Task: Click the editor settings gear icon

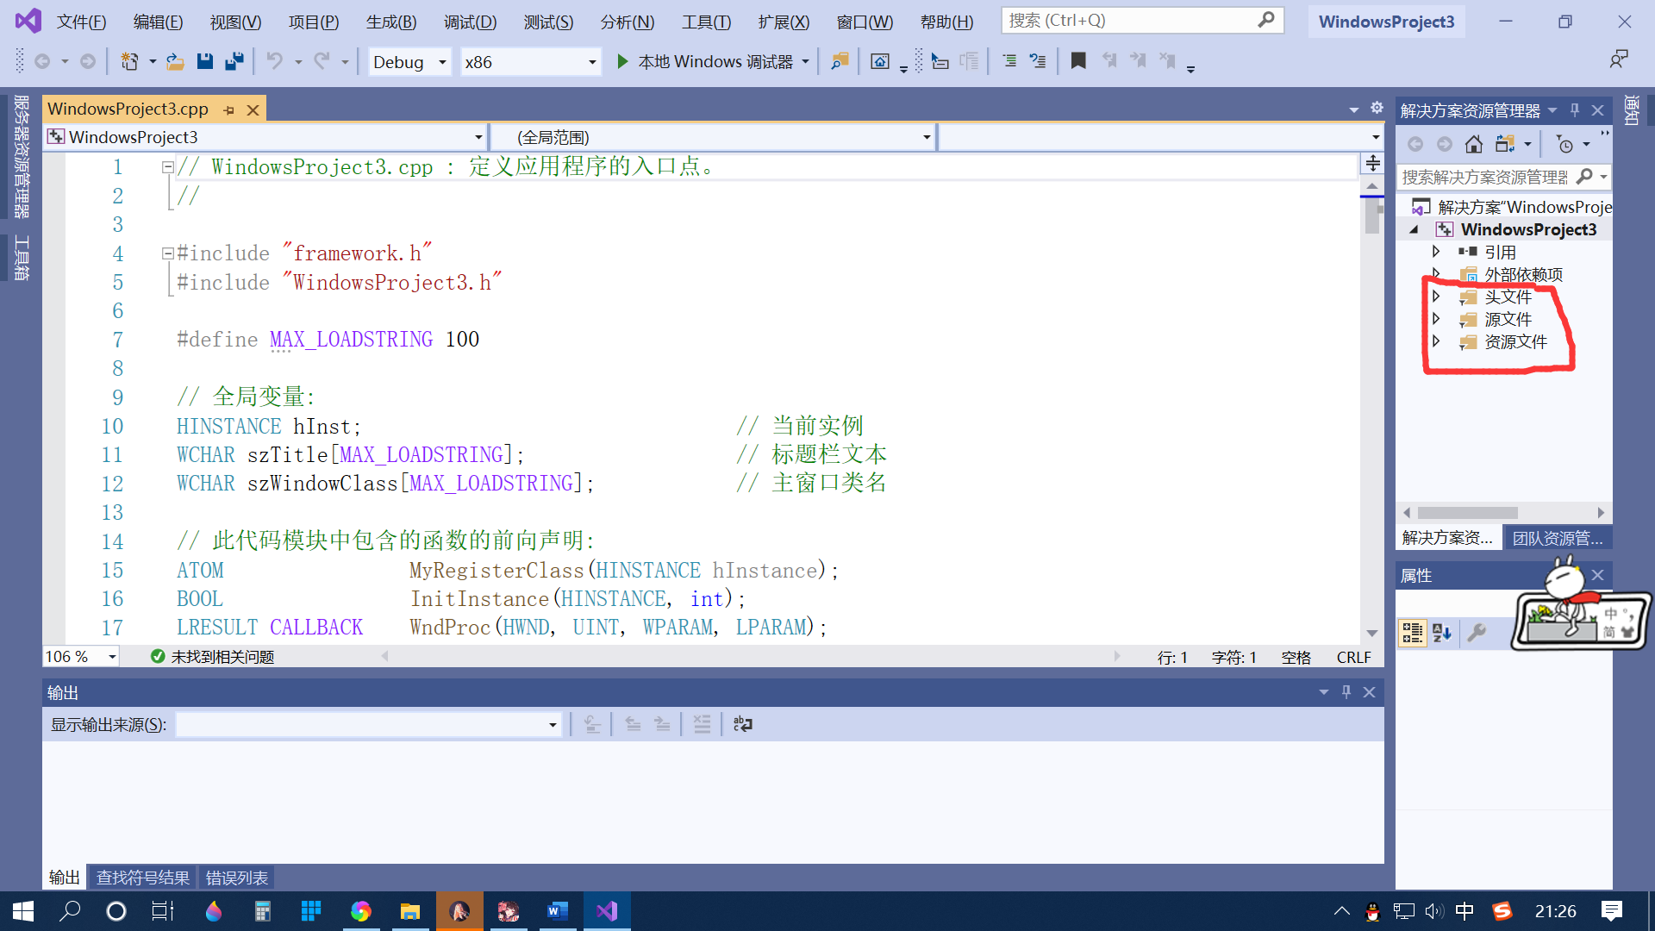Action: 1377,108
